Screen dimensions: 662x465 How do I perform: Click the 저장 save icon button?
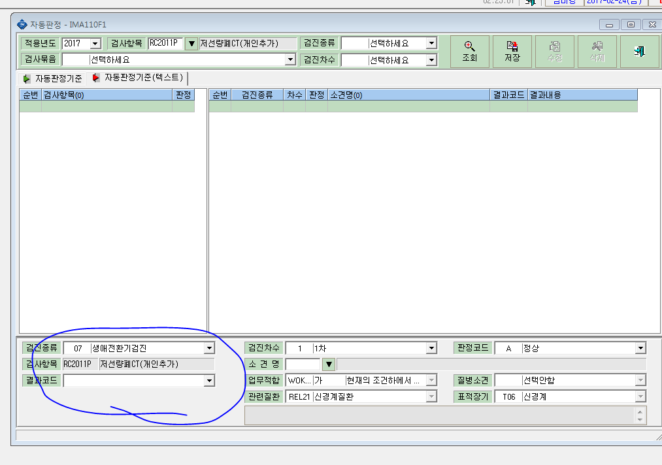512,52
